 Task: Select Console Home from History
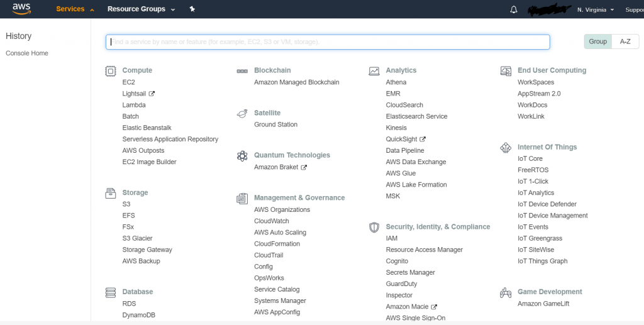(27, 53)
